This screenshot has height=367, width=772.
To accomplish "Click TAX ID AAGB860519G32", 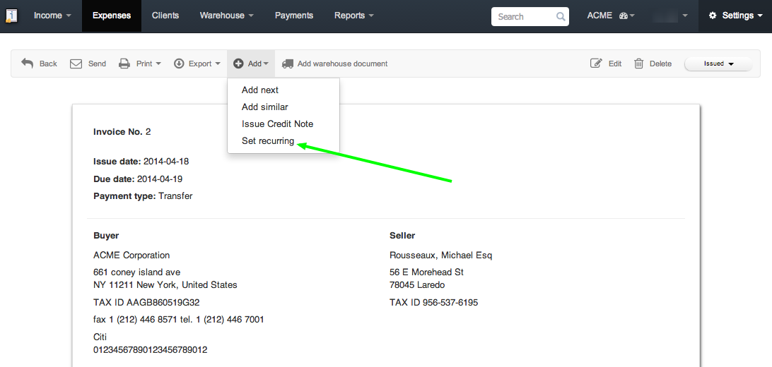I will pyautogui.click(x=146, y=303).
